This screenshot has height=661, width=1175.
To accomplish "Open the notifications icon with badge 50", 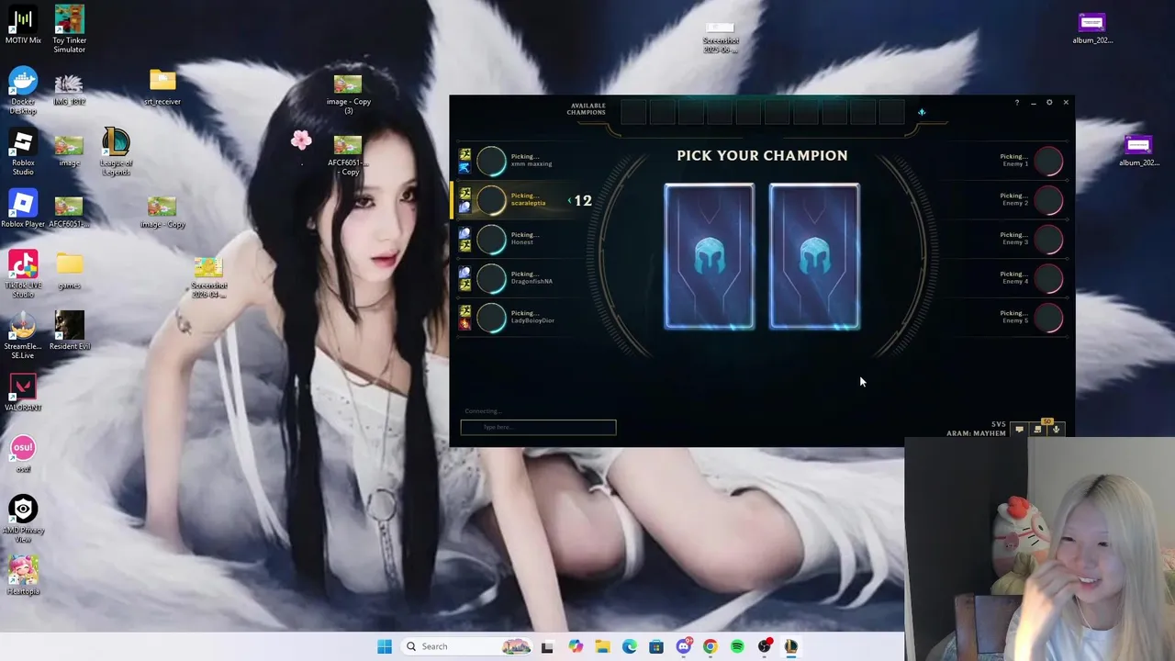I will tap(1038, 429).
